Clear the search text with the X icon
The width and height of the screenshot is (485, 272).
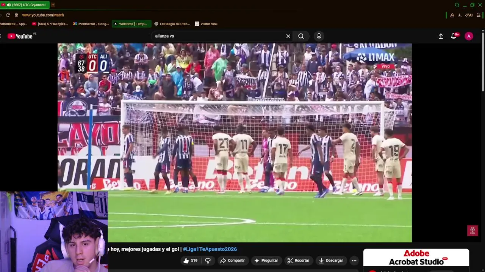tap(288, 36)
